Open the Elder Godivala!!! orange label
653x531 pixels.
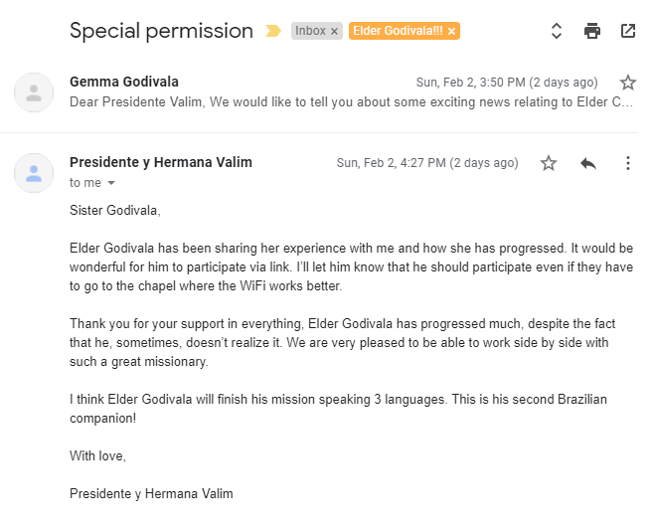pyautogui.click(x=398, y=31)
